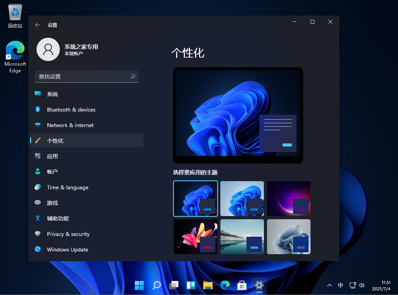Open Microsoft Store from the taskbar
Screen dimensions: 398x295
tap(242, 285)
